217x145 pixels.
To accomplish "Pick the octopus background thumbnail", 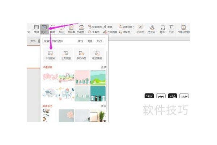I will click(x=66, y=94).
